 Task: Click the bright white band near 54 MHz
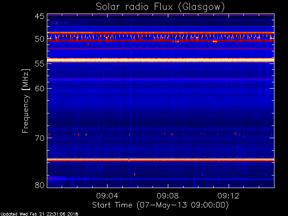160,59
